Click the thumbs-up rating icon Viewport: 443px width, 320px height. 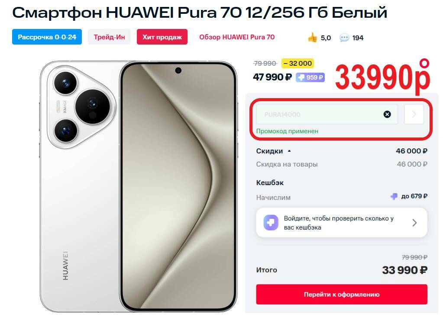tap(313, 38)
